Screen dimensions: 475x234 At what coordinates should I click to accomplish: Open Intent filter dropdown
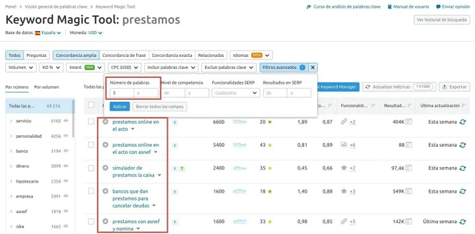tap(85, 68)
